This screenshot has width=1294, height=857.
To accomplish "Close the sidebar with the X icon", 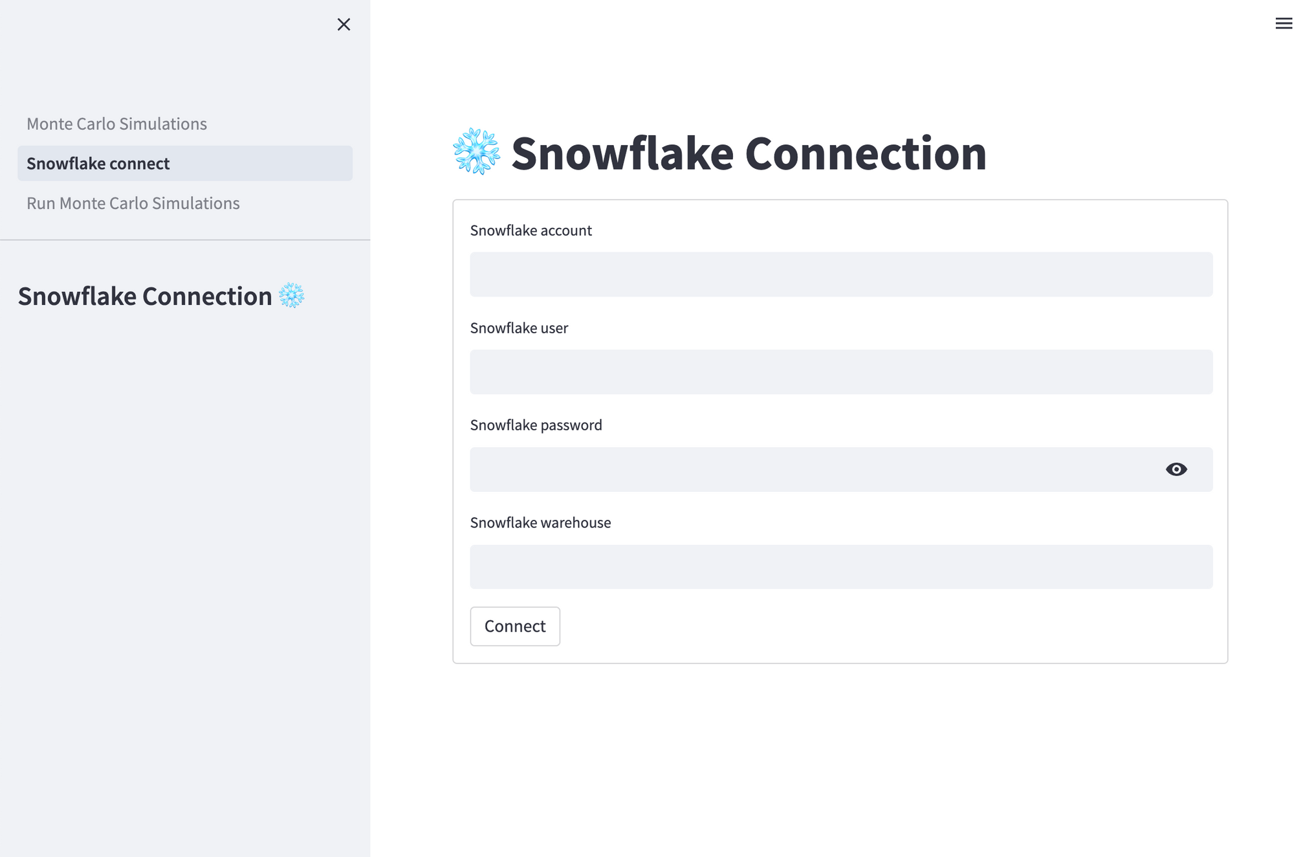I will (x=344, y=25).
